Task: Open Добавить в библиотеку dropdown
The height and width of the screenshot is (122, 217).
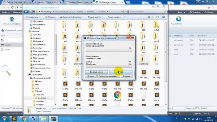Action: point(72,17)
